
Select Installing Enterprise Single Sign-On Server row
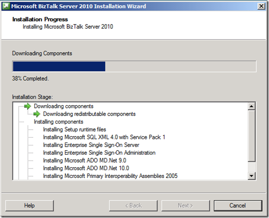point(91,145)
